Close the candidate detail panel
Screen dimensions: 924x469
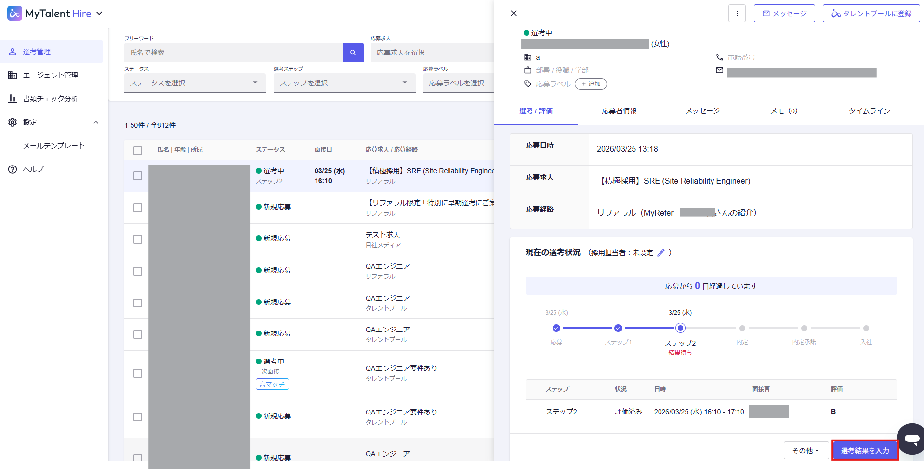[x=514, y=13]
